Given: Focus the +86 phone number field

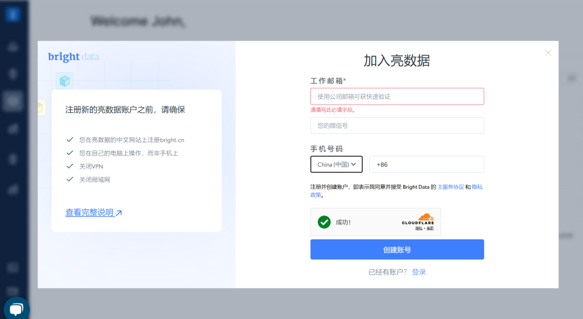Looking at the screenshot, I should coord(427,164).
